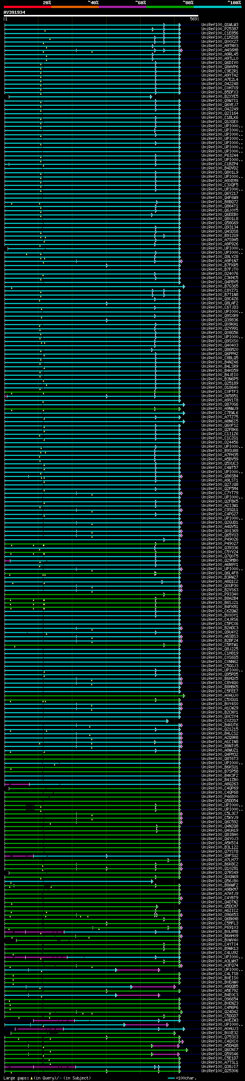Click the purple alignment segment for UniRef100_A5DAQ8
Image resolution: width=245 pixels, height=1081 pixels.
click(x=166, y=1046)
